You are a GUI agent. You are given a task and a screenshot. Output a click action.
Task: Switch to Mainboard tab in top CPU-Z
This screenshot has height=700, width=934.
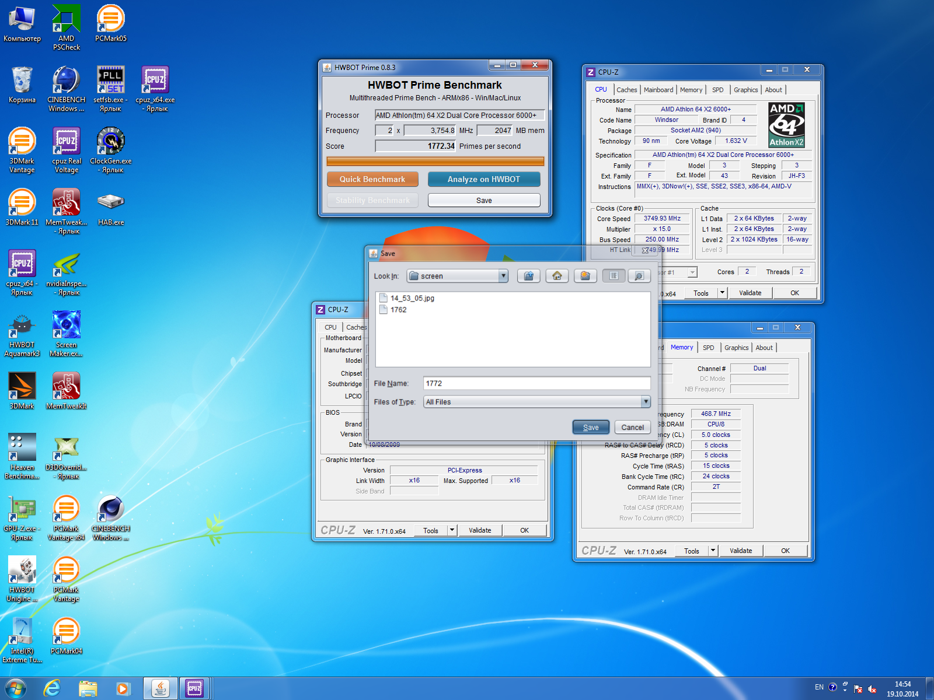coord(658,90)
